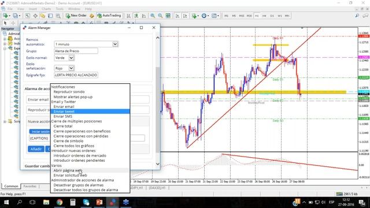
Task: Select the crosshair tool
Action: click(13, 23)
